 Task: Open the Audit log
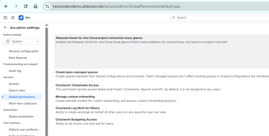(x=15, y=71)
